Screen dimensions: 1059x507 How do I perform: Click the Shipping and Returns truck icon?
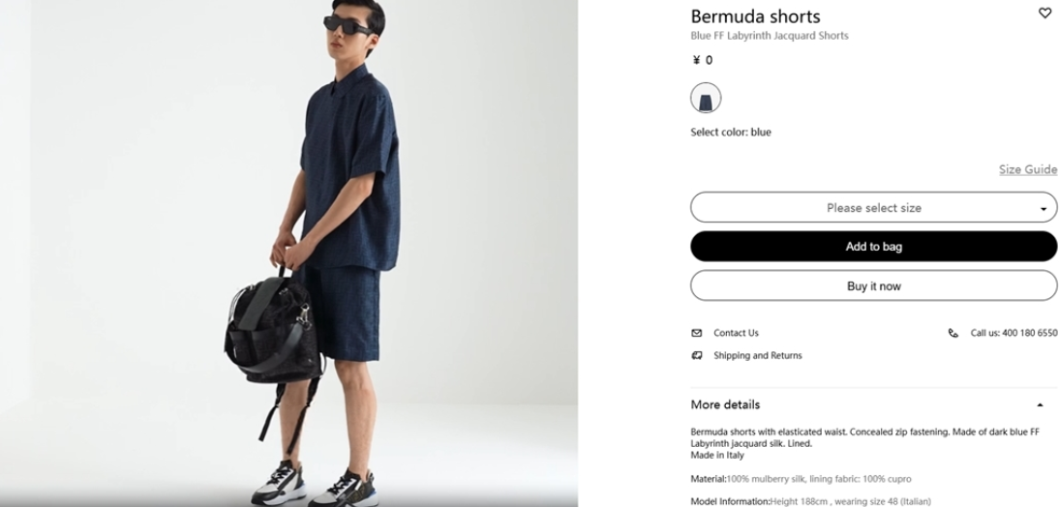(x=696, y=355)
